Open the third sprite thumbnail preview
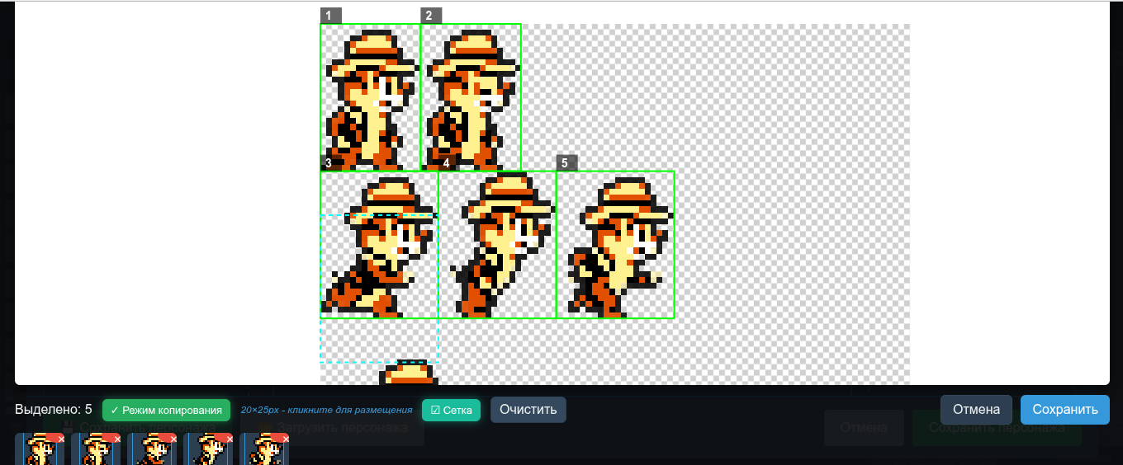The width and height of the screenshot is (1123, 465). point(151,450)
